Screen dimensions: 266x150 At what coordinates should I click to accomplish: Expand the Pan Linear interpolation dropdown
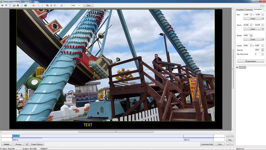tap(253, 18)
